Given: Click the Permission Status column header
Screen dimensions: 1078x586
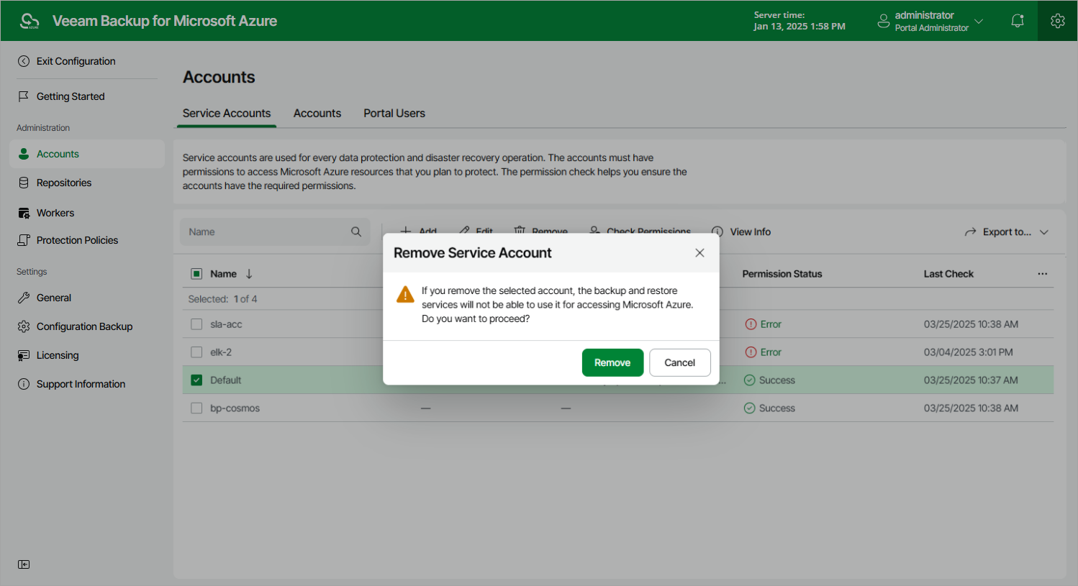Looking at the screenshot, I should click(782, 274).
